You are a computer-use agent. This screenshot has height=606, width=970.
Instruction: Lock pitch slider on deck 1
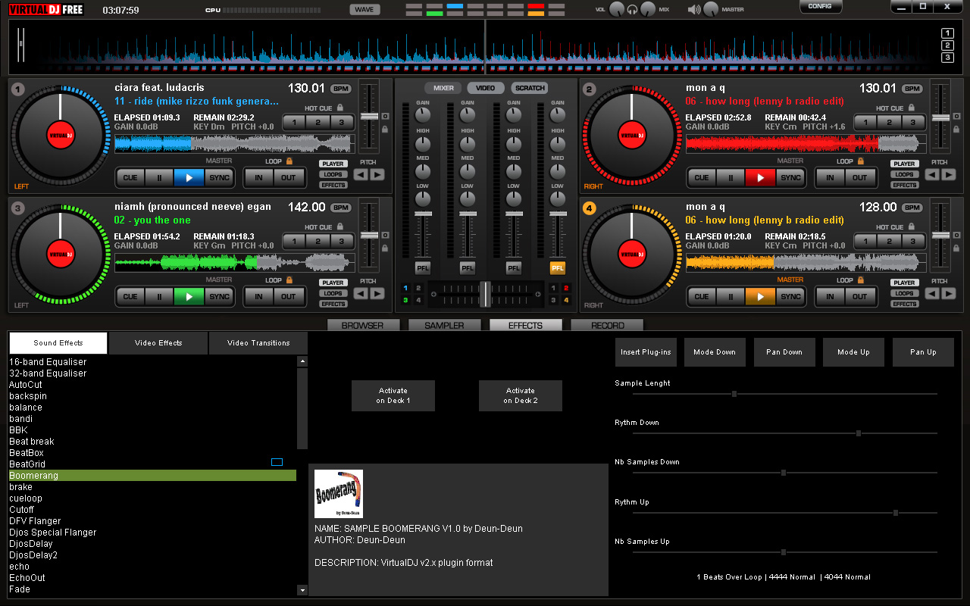pyautogui.click(x=385, y=130)
